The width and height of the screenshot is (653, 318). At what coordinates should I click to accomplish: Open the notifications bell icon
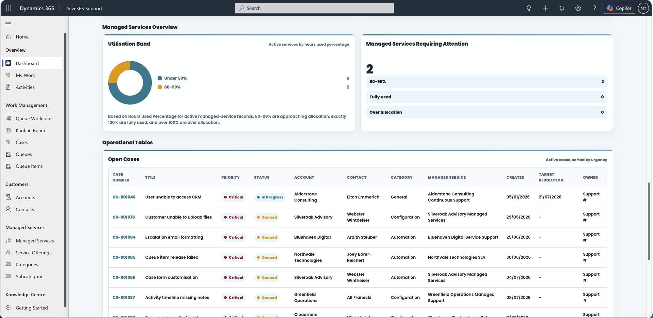tap(561, 8)
